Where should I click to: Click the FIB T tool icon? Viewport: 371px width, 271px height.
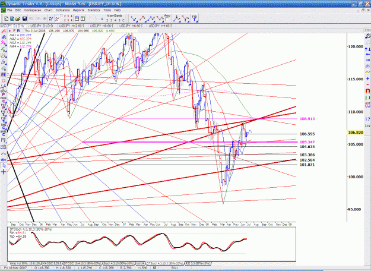click(195, 18)
